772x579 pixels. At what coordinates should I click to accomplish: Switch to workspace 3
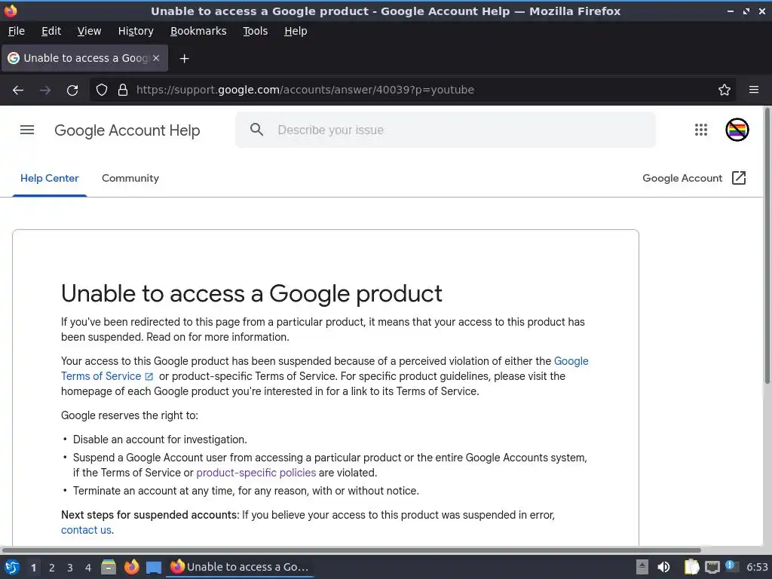click(x=70, y=568)
